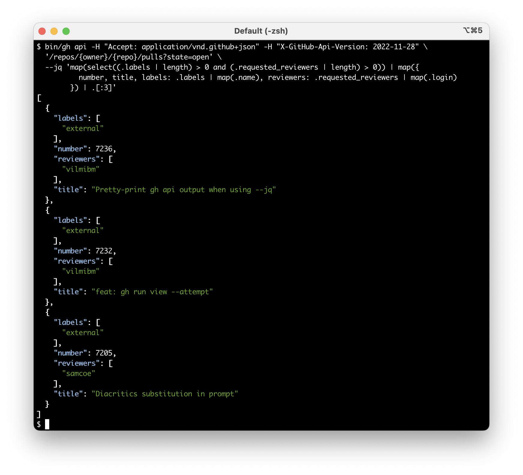Click the '--jq' flag in the command
Screen dimensions: 523x475
point(53,67)
